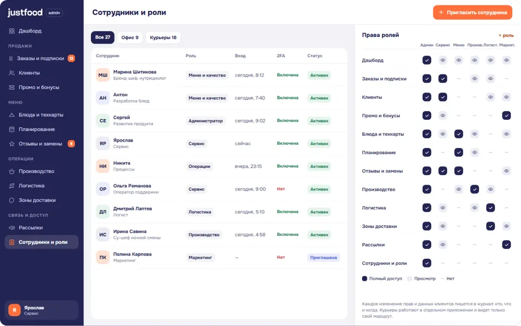Click the Производство pot icon in sidebar
Image resolution: width=521 pixels, height=326 pixels.
pos(11,171)
